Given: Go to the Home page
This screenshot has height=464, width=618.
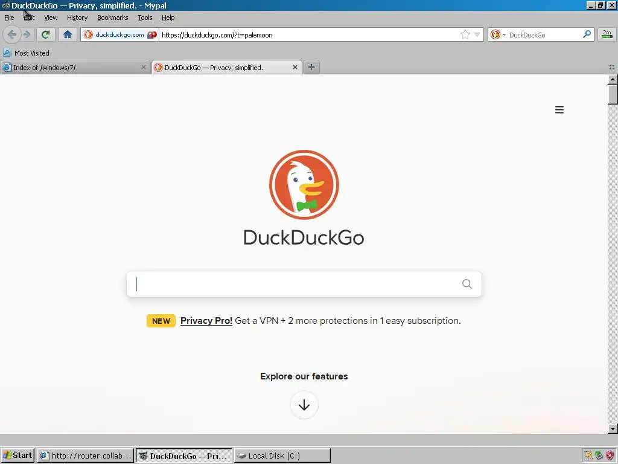Looking at the screenshot, I should coord(68,34).
